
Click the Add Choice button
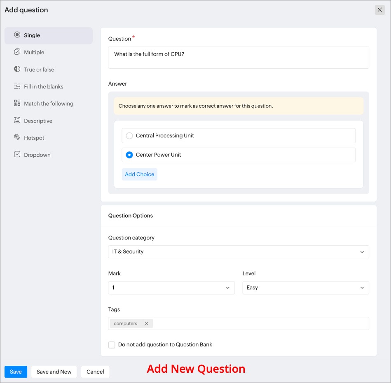139,174
